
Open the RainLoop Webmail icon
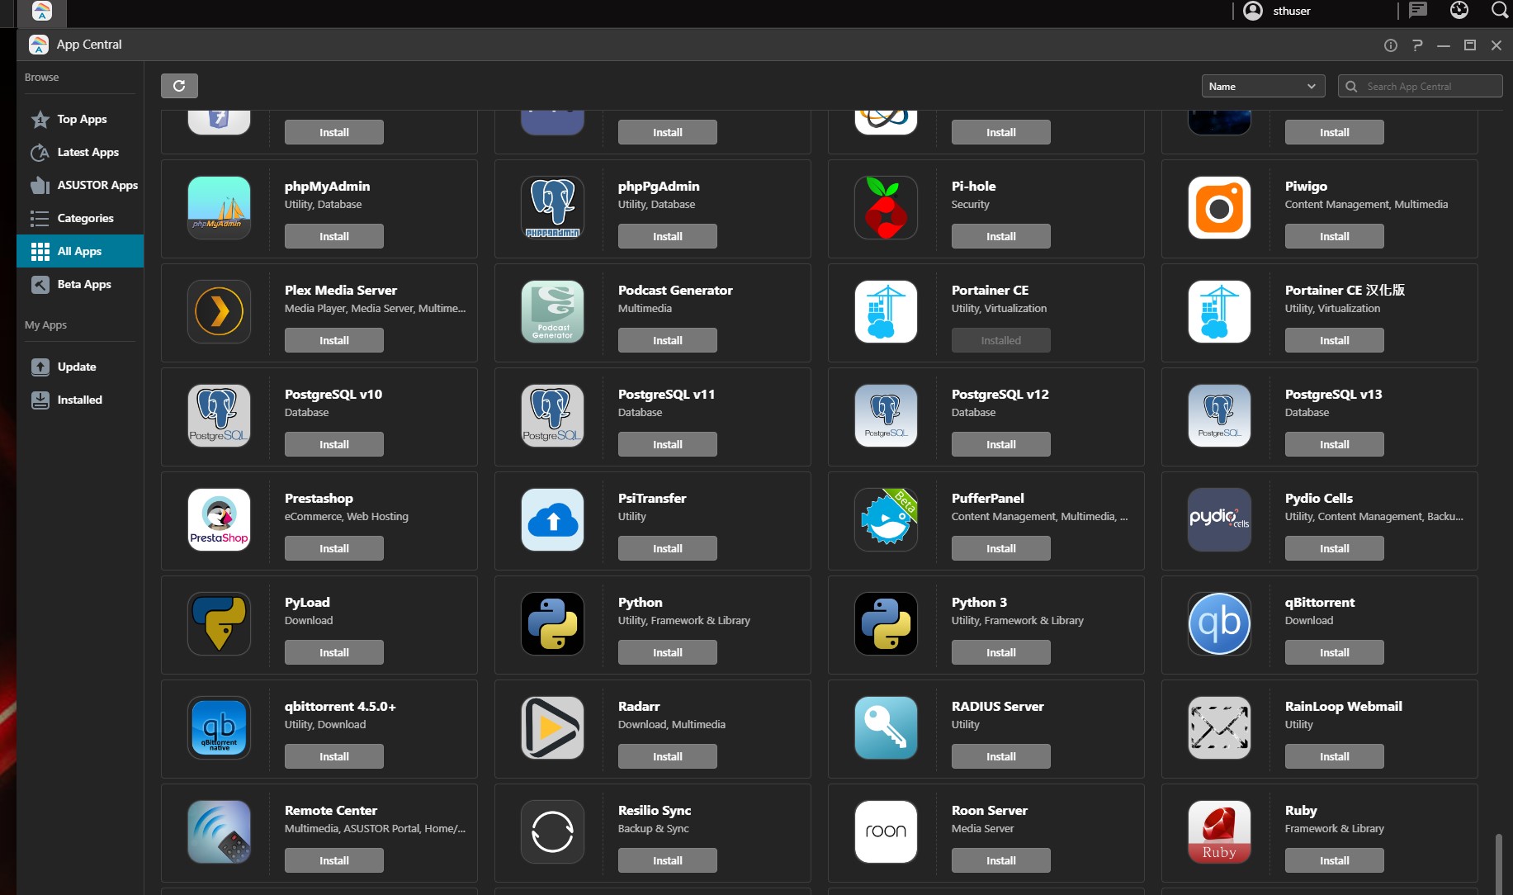[x=1219, y=728]
